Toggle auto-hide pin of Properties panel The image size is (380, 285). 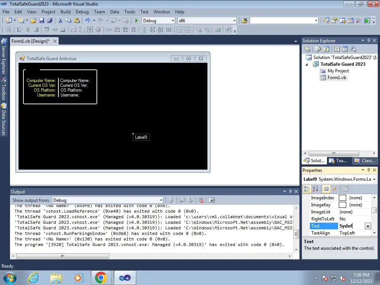coord(368,170)
